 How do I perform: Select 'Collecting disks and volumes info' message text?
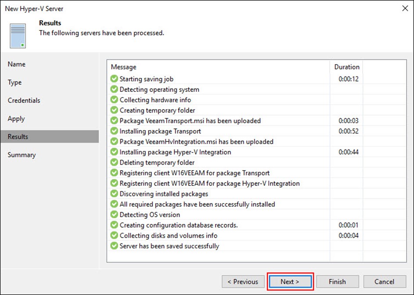[x=169, y=236]
